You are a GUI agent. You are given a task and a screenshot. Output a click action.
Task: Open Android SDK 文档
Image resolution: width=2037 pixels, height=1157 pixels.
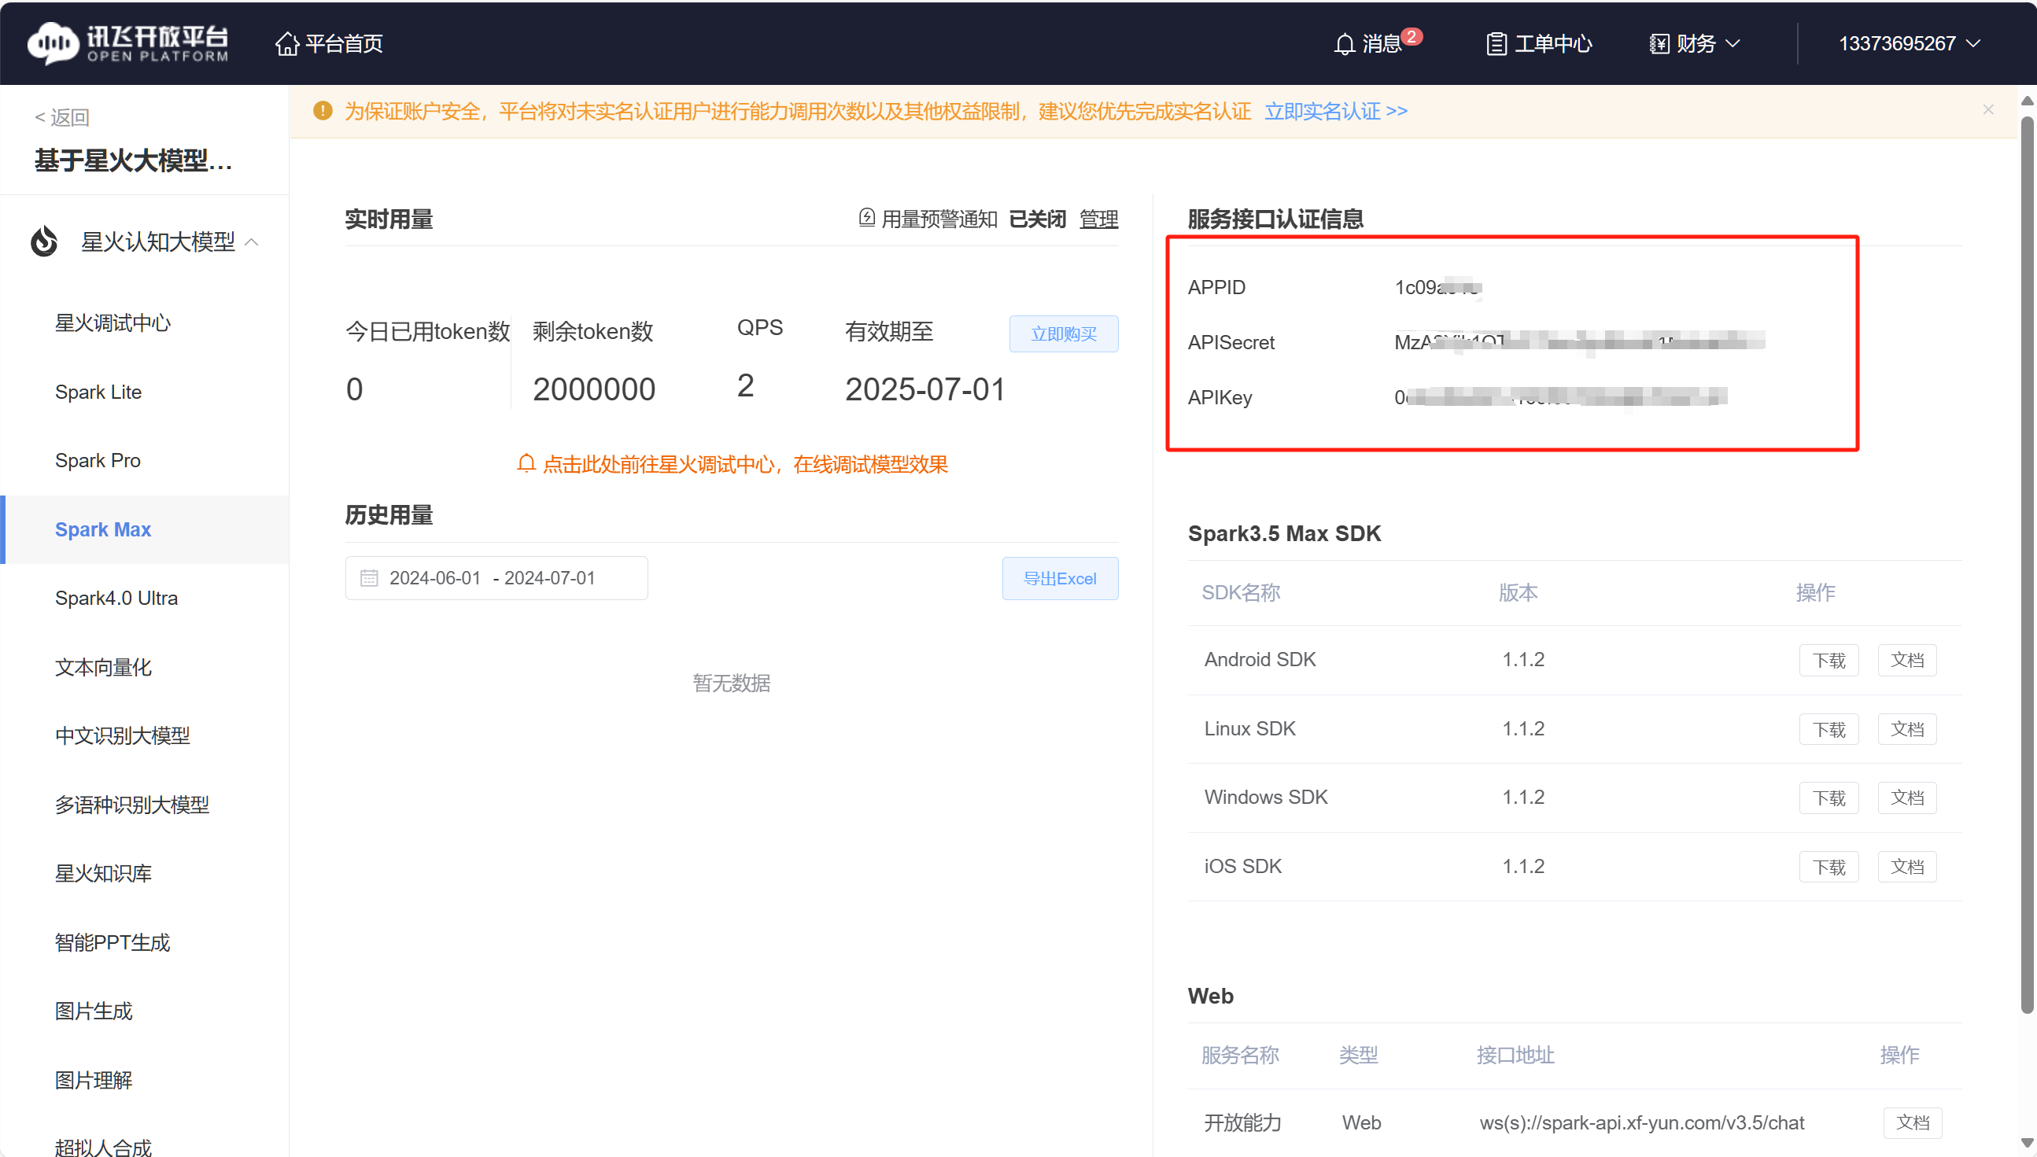pyautogui.click(x=1906, y=661)
